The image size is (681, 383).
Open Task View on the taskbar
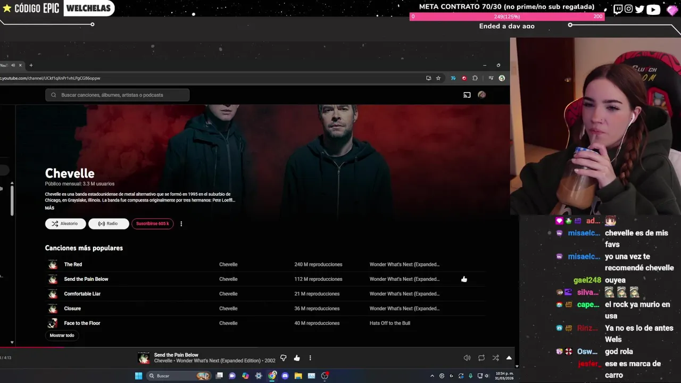pos(219,376)
